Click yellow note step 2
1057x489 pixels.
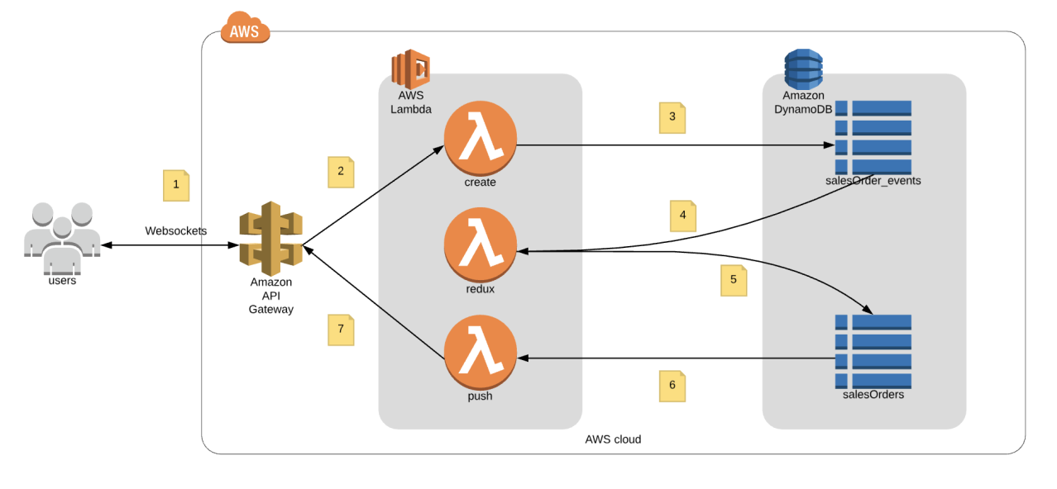(x=341, y=171)
